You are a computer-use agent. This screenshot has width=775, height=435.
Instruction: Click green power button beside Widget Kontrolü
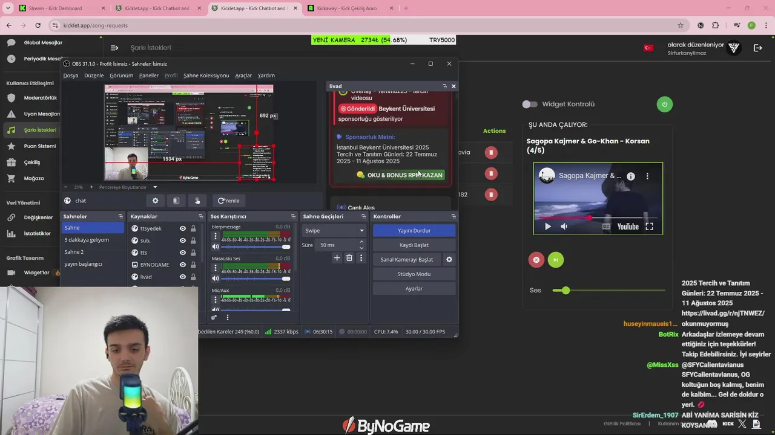[664, 104]
